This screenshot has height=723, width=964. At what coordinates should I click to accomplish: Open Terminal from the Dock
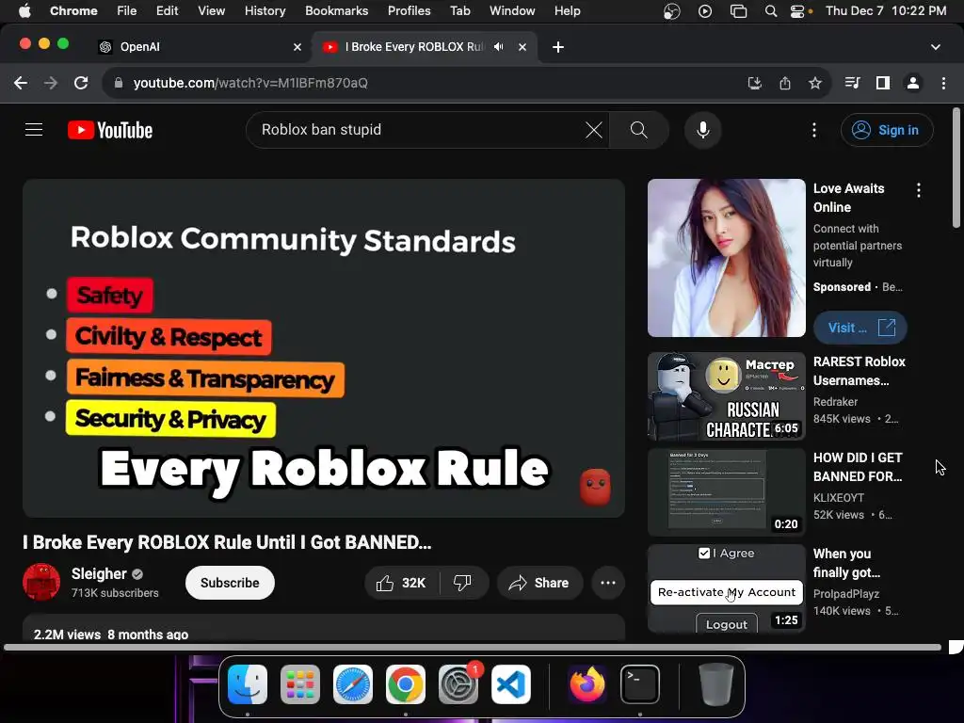click(x=640, y=684)
